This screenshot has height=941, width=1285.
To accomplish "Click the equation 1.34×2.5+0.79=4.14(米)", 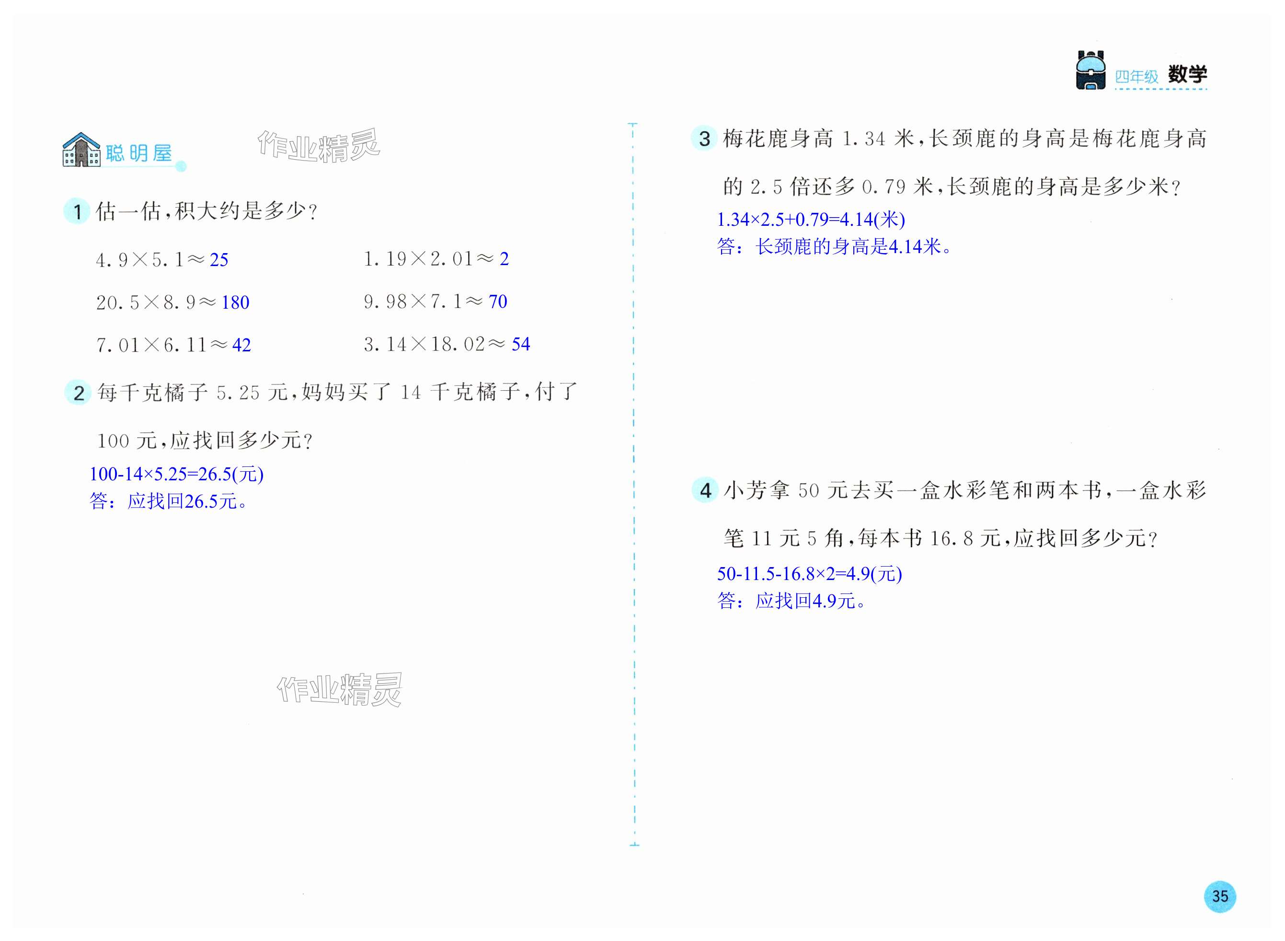I will (x=810, y=219).
